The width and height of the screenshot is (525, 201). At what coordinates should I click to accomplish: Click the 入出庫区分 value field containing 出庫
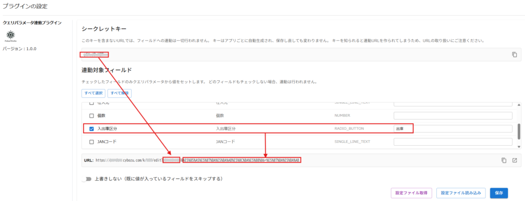(453, 129)
